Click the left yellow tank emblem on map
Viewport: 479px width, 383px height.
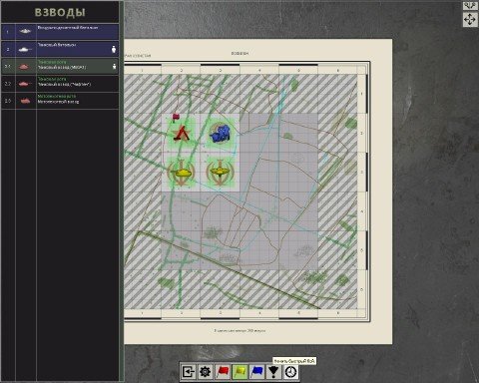(x=181, y=173)
